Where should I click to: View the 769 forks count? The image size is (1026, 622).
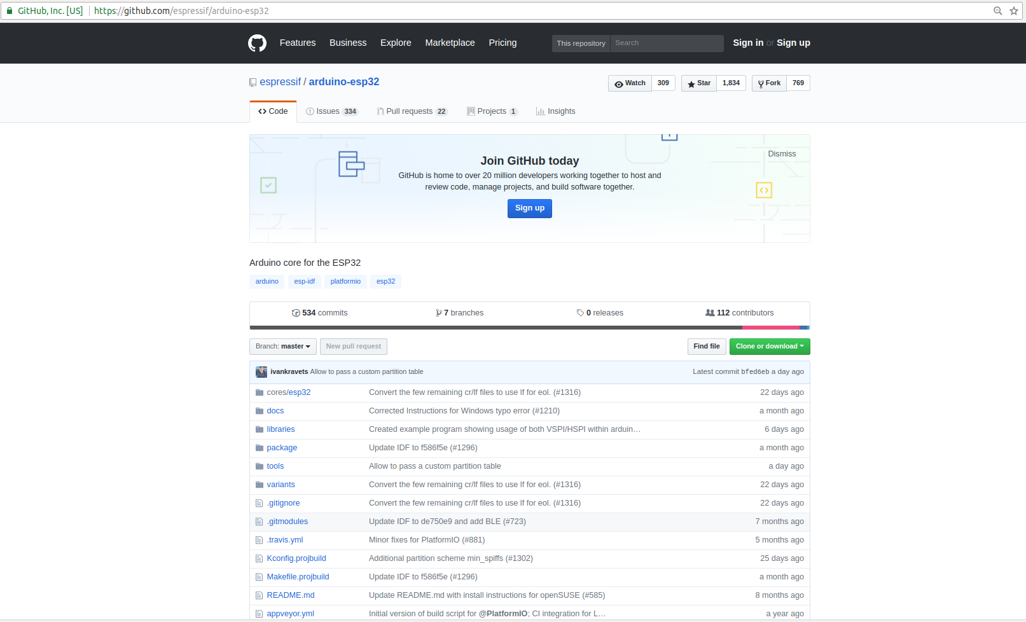[x=798, y=83]
